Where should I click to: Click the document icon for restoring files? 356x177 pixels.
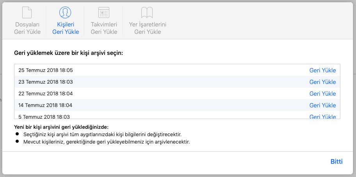click(x=27, y=13)
